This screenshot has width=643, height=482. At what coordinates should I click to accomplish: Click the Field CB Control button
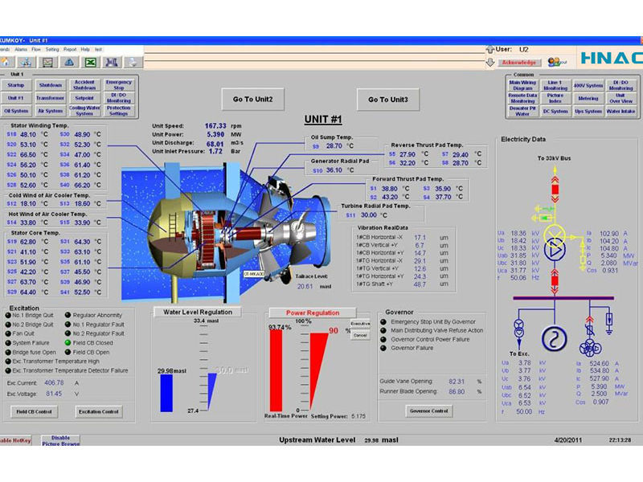[34, 411]
